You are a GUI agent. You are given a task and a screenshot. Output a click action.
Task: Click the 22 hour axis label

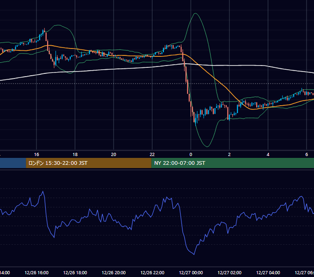pyautogui.click(x=152, y=155)
